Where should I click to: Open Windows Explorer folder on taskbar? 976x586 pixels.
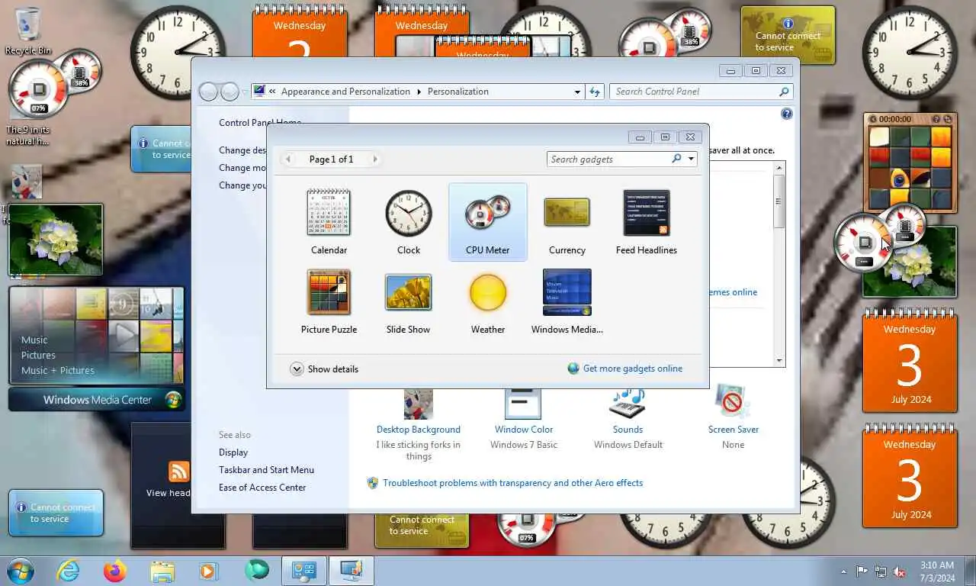162,571
